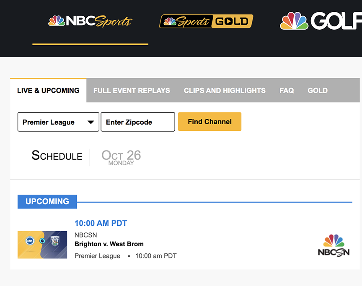362x286 pixels.
Task: Open the NBC Sports Gold logo
Action: pyautogui.click(x=206, y=21)
